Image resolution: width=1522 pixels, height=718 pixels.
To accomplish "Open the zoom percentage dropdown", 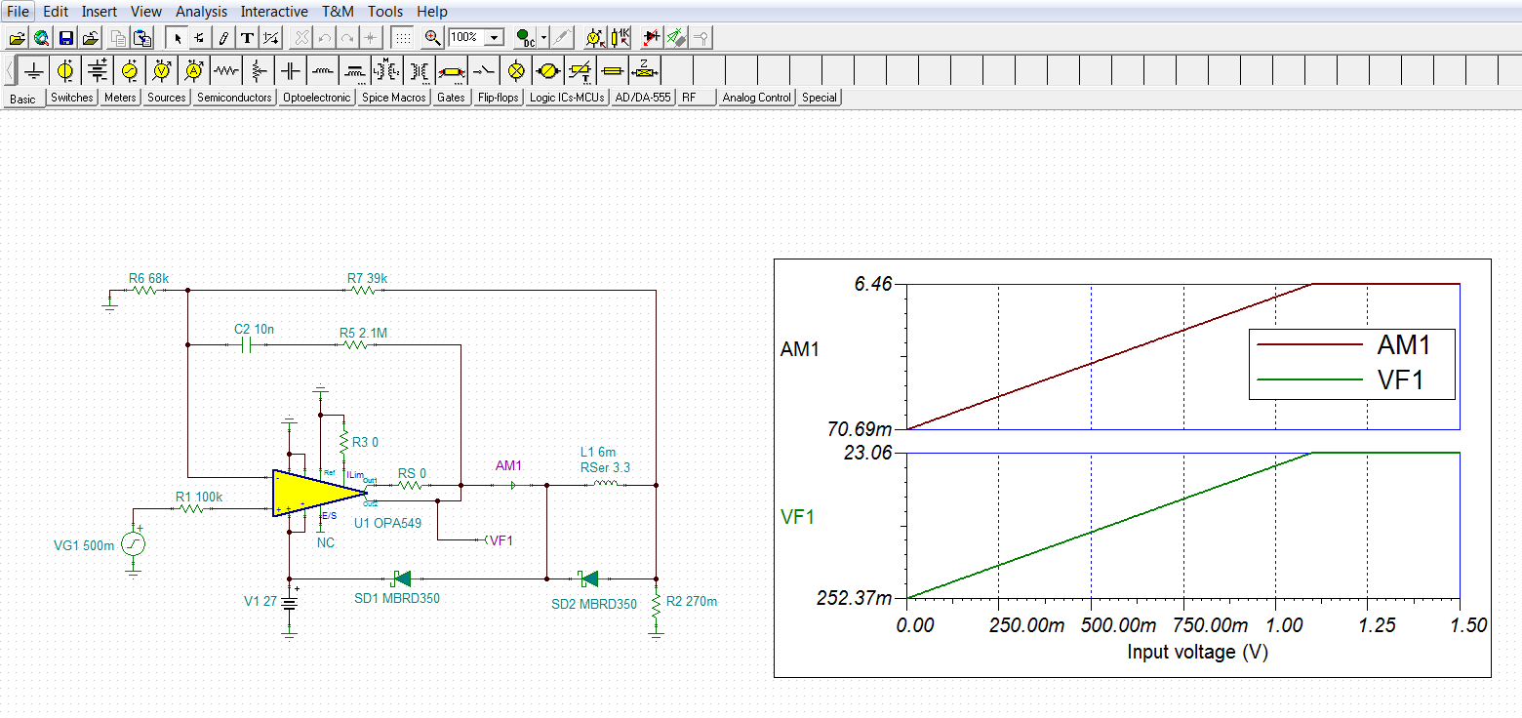I will coord(496,37).
